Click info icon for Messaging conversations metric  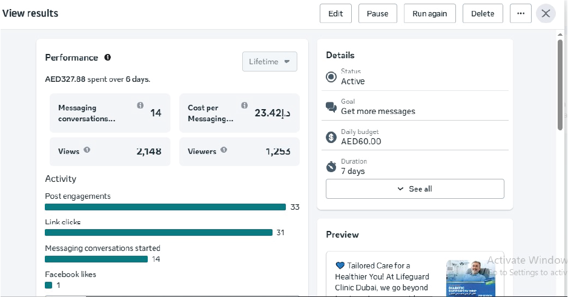point(140,105)
